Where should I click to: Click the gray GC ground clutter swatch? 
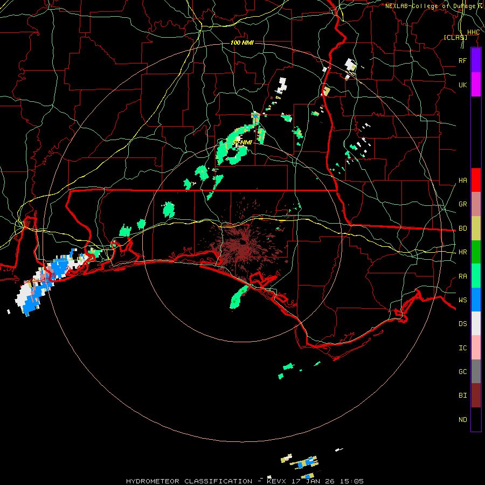tap(476, 371)
